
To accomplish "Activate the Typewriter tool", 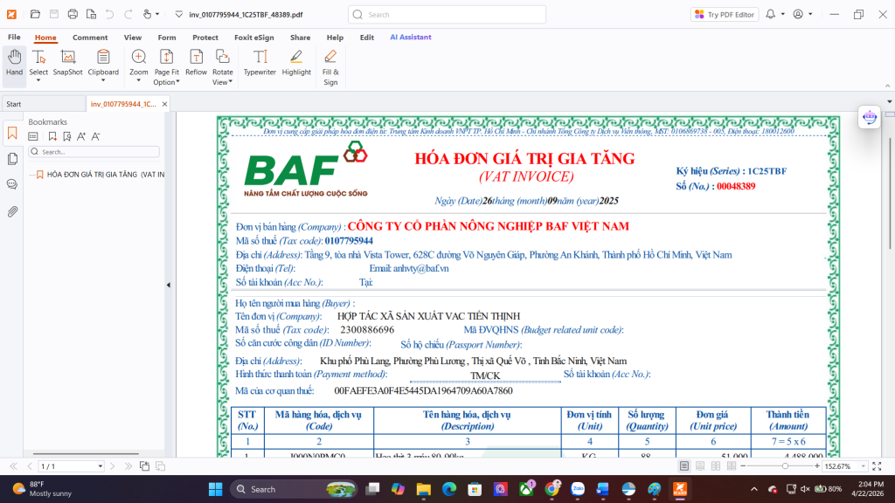I will click(x=260, y=63).
